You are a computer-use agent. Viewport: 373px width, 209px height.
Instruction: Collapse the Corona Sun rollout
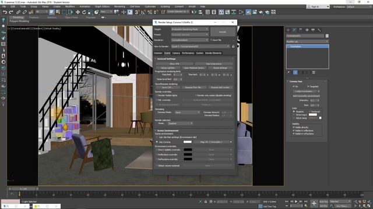295,81
